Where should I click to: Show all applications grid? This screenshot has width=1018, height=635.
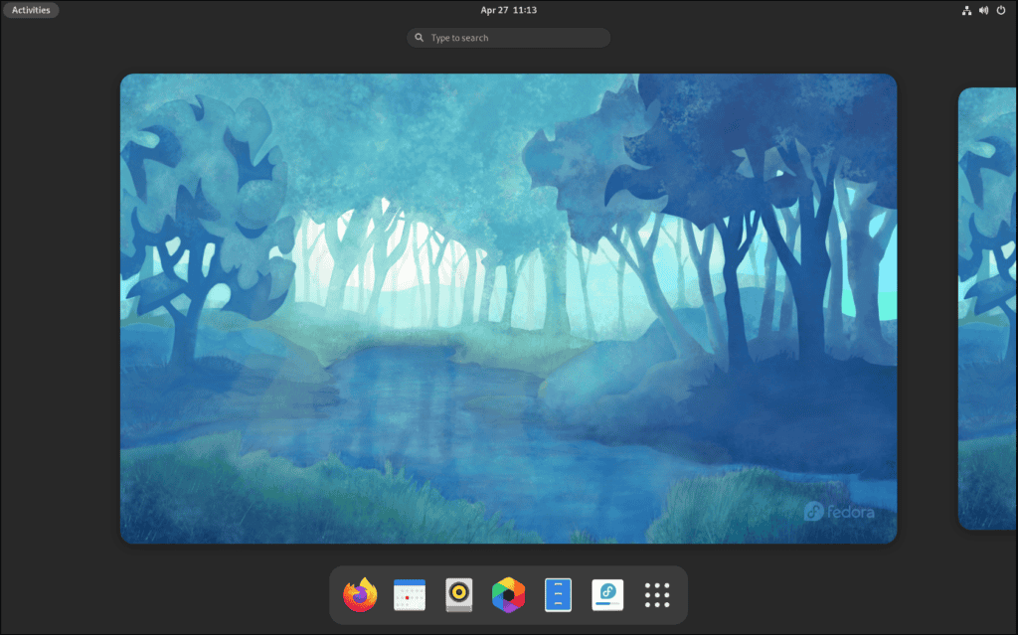click(x=657, y=594)
